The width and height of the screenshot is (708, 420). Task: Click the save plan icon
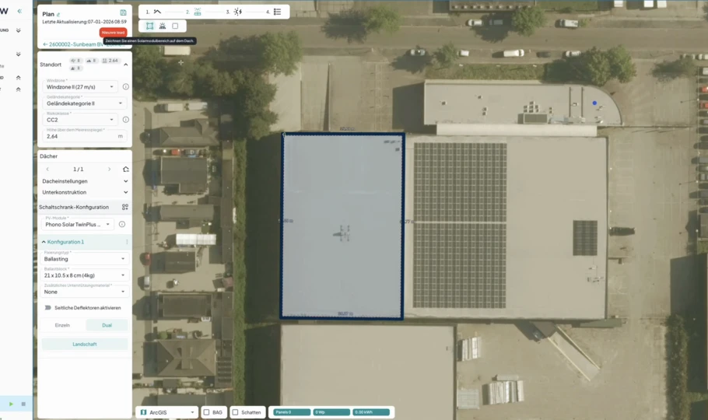123,13
